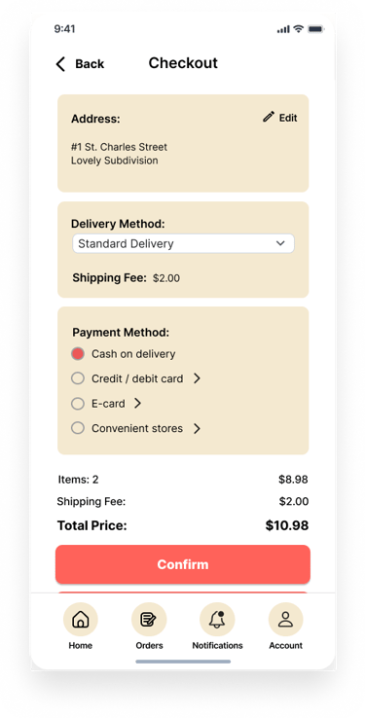
Task: Click the pencil edit icon
Action: [x=269, y=117]
